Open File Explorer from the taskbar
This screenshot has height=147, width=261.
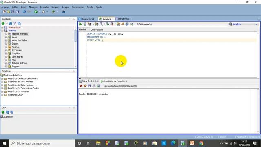coord(98,143)
